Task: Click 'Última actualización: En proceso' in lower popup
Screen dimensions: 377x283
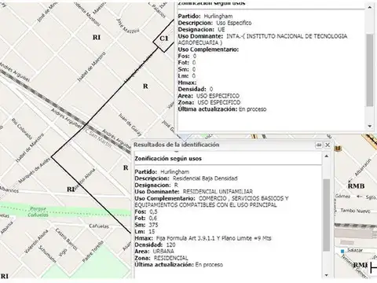Action: [x=178, y=265]
